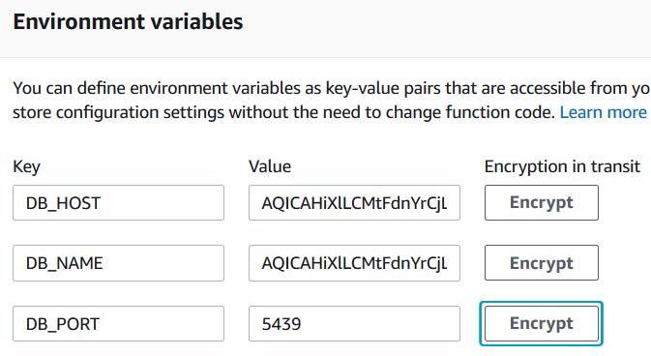Focus the value field containing 5439
The width and height of the screenshot is (651, 356).
click(354, 324)
